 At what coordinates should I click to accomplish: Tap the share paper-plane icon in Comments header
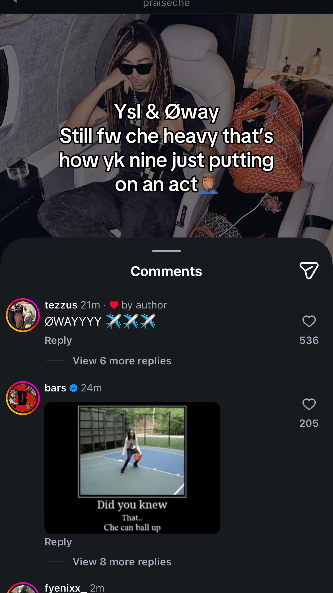pyautogui.click(x=309, y=270)
